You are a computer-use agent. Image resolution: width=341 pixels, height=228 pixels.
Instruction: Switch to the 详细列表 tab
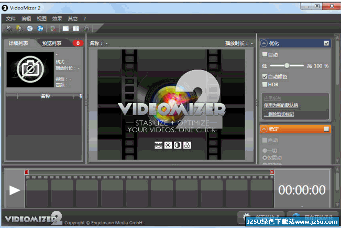click(x=18, y=43)
